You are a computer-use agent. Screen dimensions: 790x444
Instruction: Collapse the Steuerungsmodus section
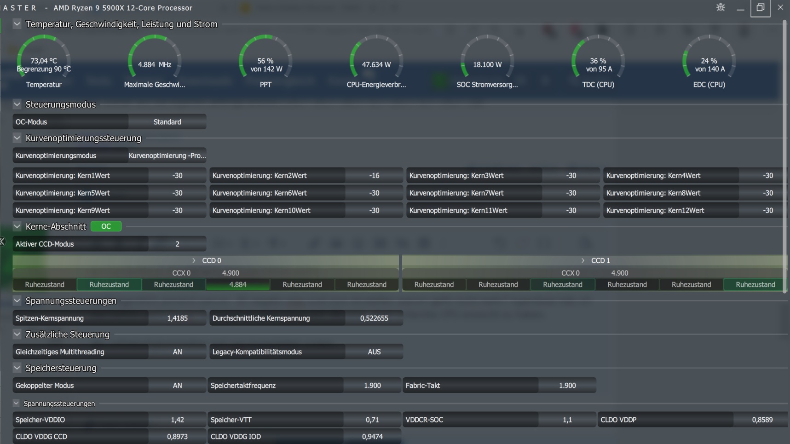click(17, 104)
